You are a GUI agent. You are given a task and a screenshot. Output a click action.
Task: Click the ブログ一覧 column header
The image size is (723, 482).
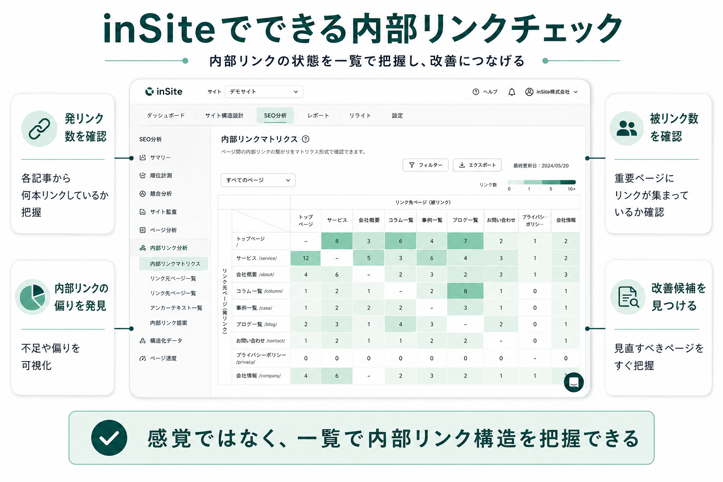(x=466, y=220)
